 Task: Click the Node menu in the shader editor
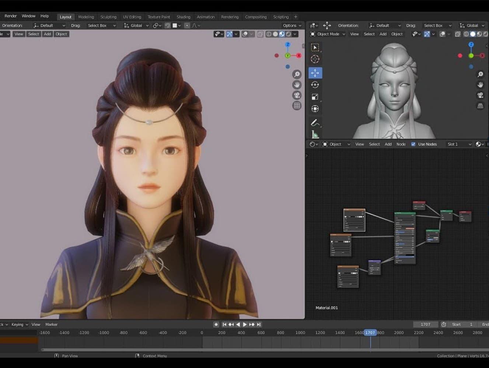(x=401, y=144)
